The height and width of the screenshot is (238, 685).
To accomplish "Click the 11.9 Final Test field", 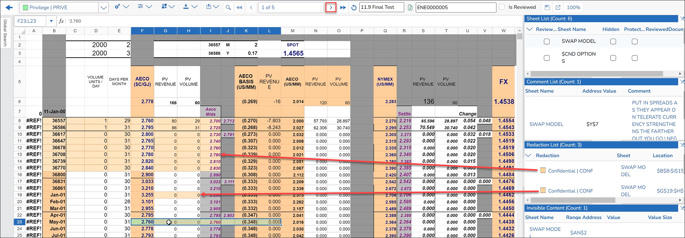I will [382, 7].
